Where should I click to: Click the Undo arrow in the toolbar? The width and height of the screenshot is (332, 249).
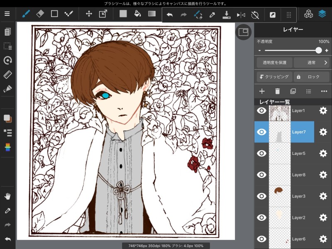169,15
